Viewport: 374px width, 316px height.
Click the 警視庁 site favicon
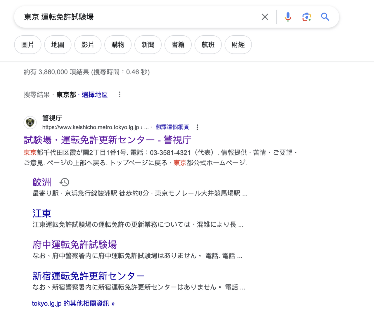pos(30,122)
